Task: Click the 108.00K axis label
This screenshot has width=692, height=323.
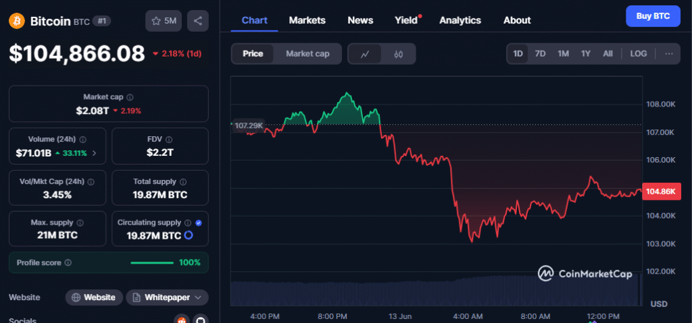Action: pyautogui.click(x=661, y=105)
